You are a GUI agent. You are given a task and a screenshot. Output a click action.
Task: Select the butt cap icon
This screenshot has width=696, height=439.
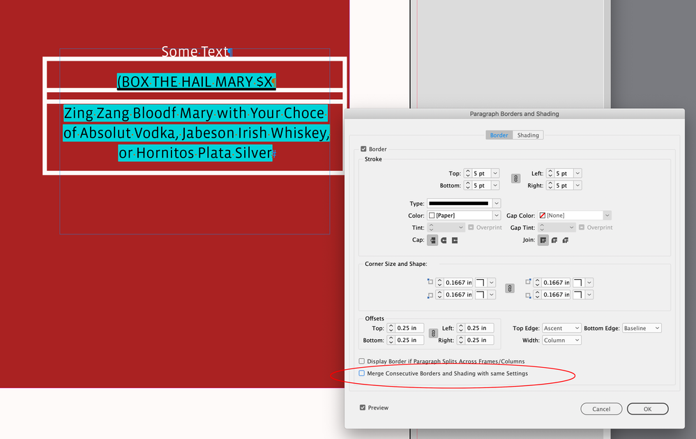(x=432, y=240)
